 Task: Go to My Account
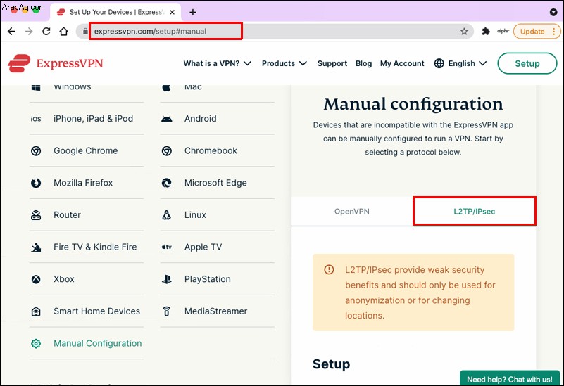[402, 63]
